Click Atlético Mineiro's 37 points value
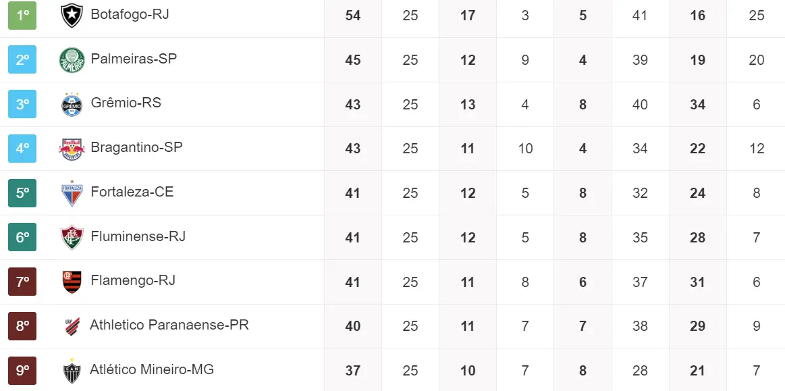Viewport: 785px width, 391px height. point(352,371)
